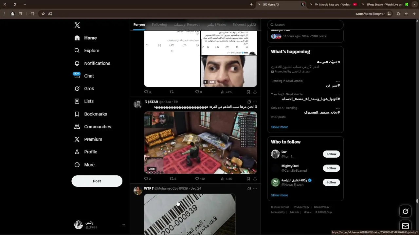Reply to the post with 3 replies
419x235 pixels.
point(147,92)
